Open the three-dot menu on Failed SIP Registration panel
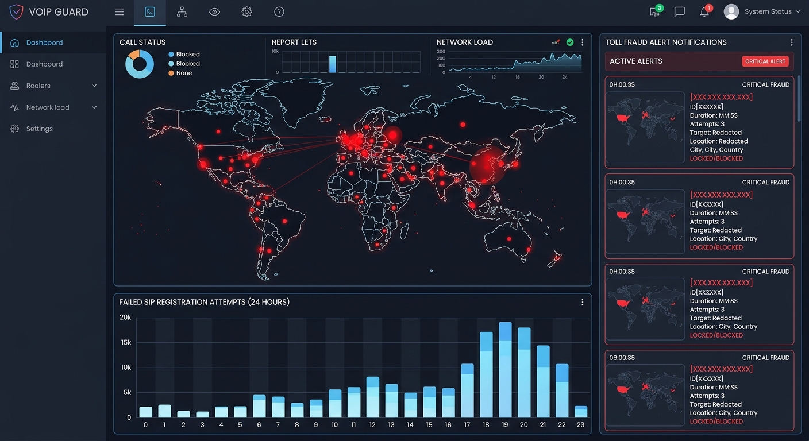This screenshot has width=809, height=441. pos(582,301)
